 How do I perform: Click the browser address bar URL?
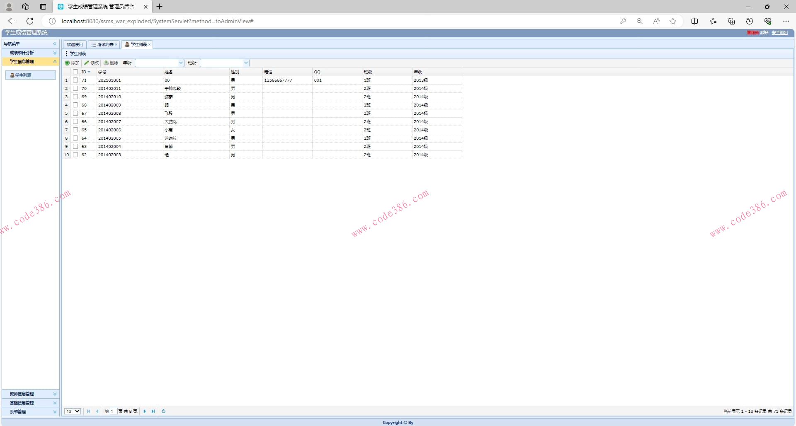click(x=158, y=21)
